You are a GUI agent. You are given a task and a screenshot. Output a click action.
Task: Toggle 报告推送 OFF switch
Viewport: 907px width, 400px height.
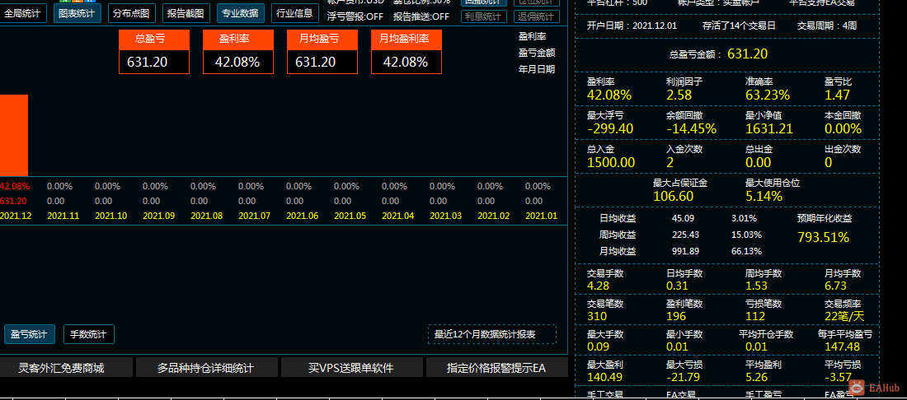click(421, 16)
